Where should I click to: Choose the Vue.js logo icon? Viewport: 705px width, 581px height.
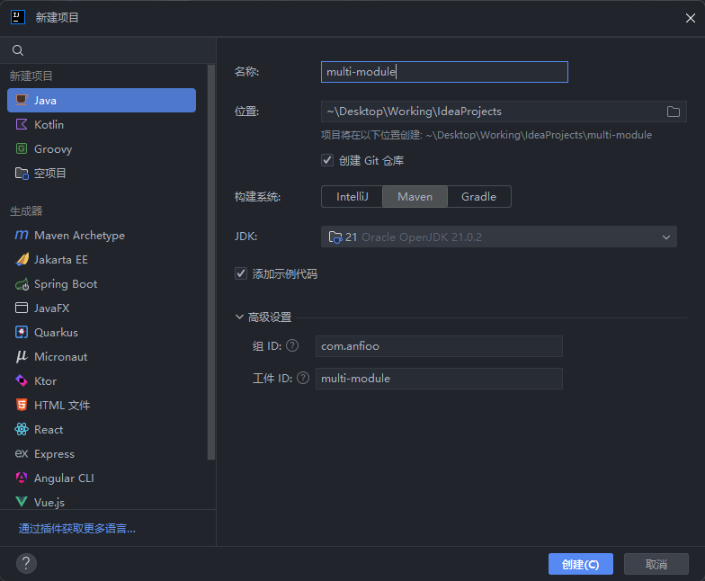click(x=22, y=502)
